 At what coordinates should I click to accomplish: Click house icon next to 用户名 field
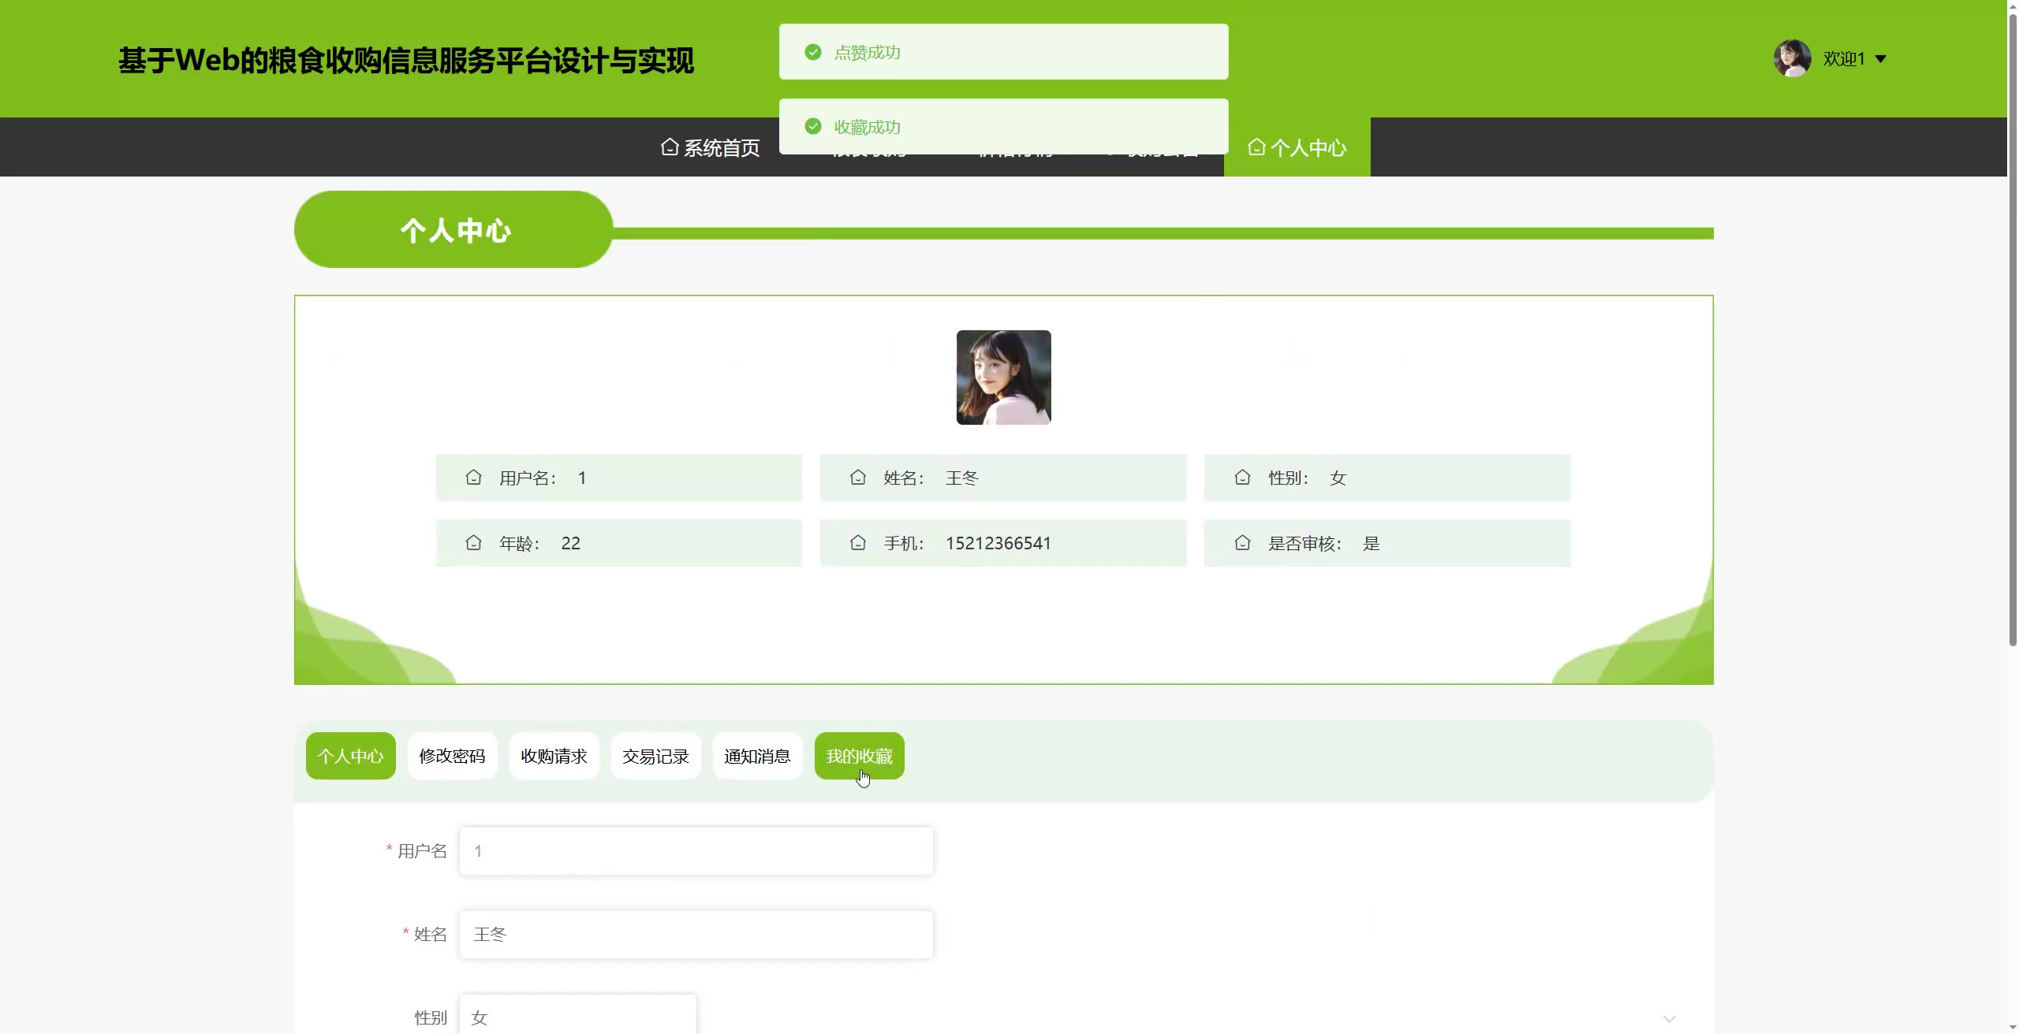point(473,478)
